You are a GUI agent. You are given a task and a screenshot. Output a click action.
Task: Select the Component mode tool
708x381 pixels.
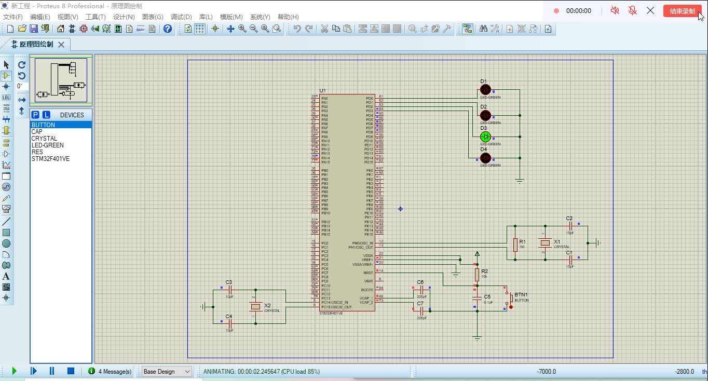(6, 76)
